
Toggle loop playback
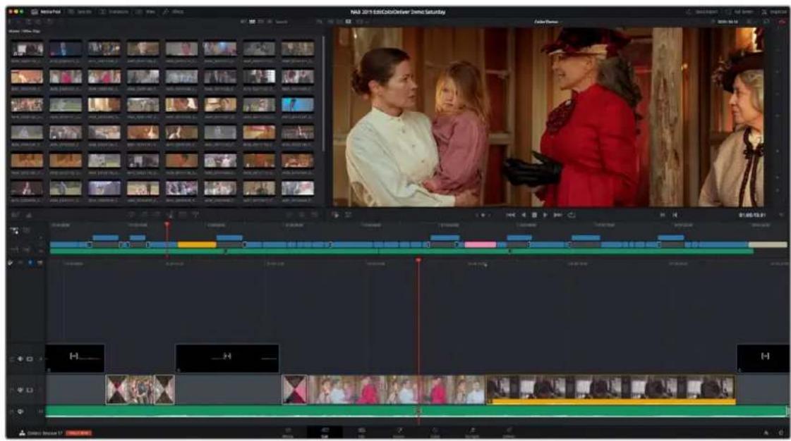tap(571, 215)
